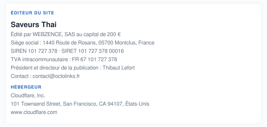Viewport: 267px width, 127px height.
Task: Click the word Contact before the email
Action: tap(20, 76)
